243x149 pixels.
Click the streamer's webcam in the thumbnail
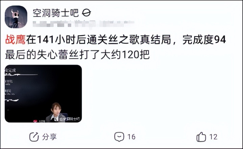click(x=56, y=112)
